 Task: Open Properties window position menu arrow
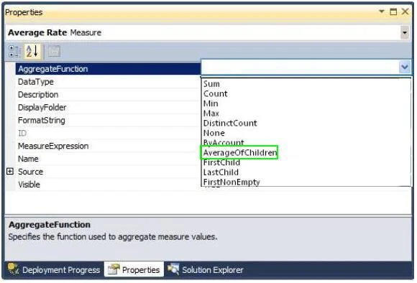tap(382, 11)
